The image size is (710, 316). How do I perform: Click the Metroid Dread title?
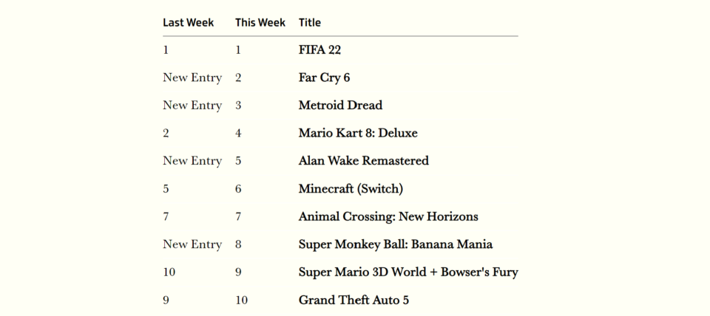[340, 106]
